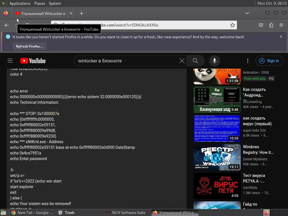The width and height of the screenshot is (288, 216).
Task: Open the Firefox application menu
Action: (281, 25)
